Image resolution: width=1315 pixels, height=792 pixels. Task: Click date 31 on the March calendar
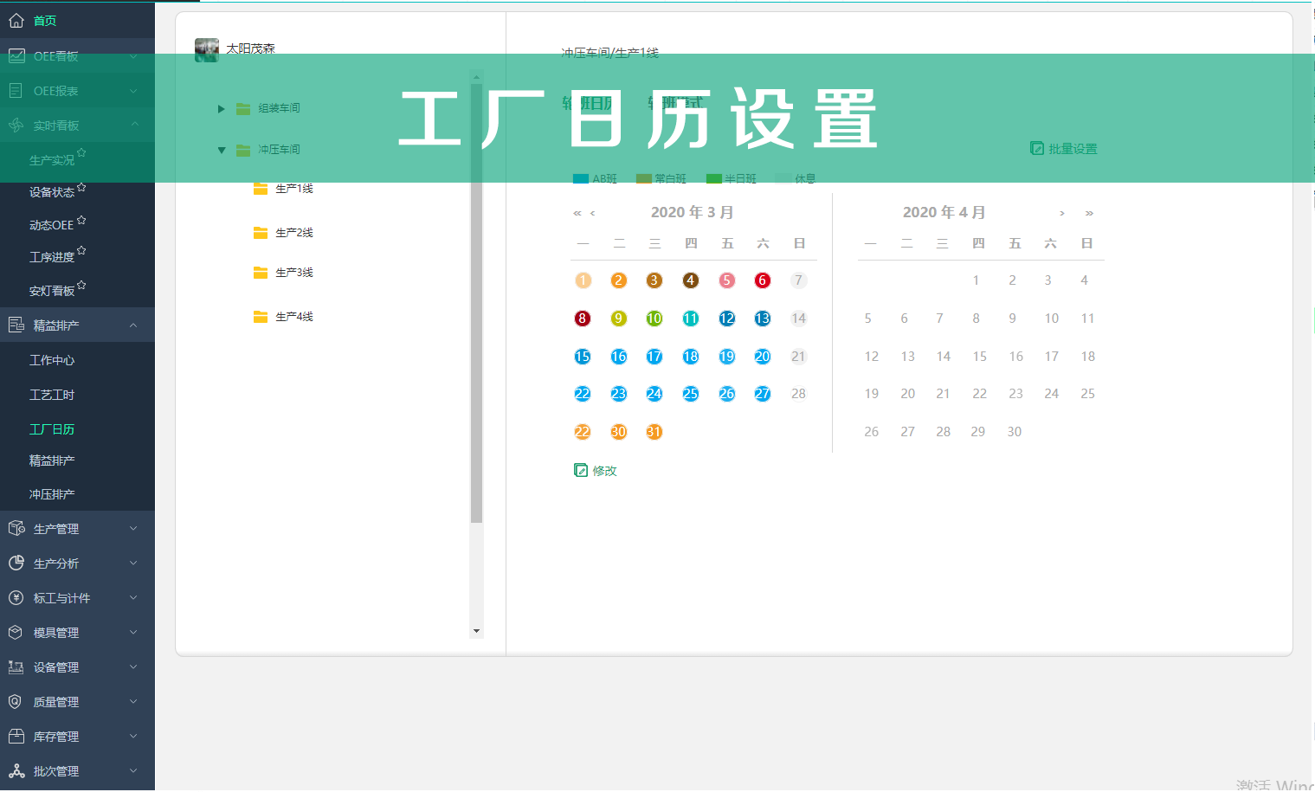(x=654, y=431)
